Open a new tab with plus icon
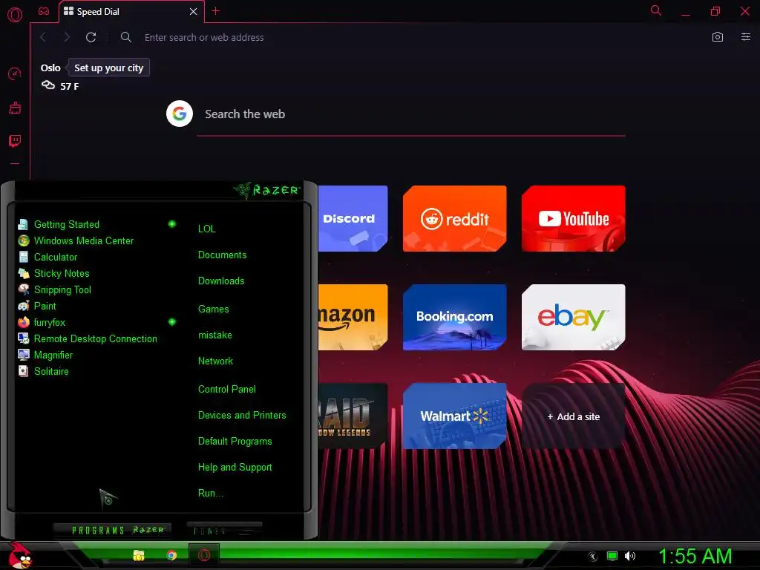Viewport: 760px width, 570px height. 216,11
